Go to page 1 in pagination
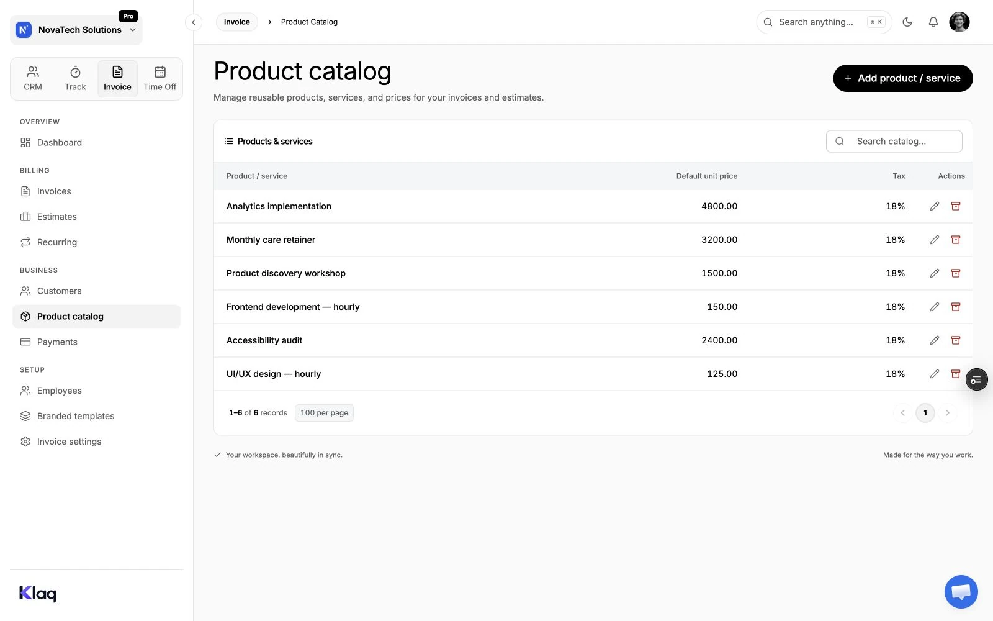 coord(925,413)
